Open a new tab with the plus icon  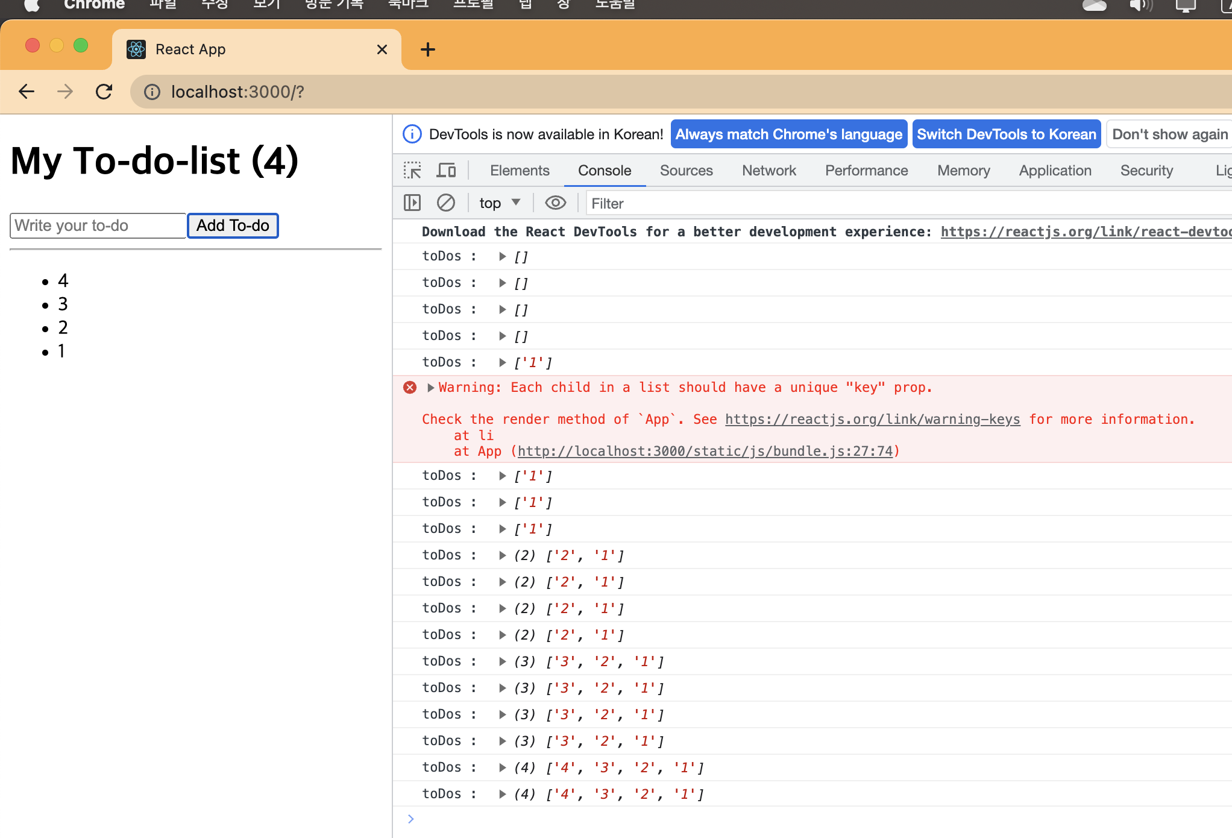427,49
